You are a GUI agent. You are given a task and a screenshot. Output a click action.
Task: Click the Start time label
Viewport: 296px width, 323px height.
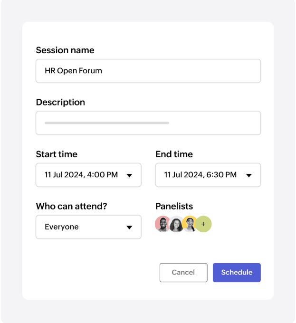57,154
